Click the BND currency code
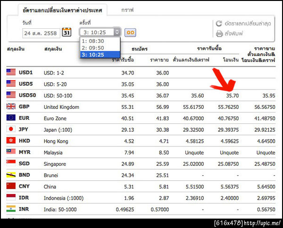Viewport: 283px width, 228px height. point(24,175)
